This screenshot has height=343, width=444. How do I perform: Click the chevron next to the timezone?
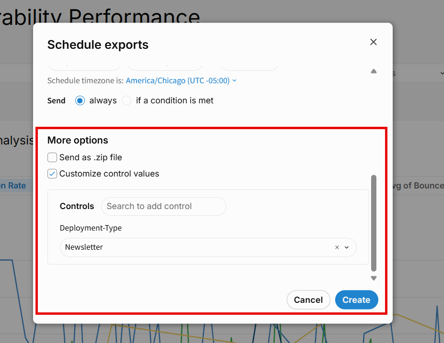point(234,81)
